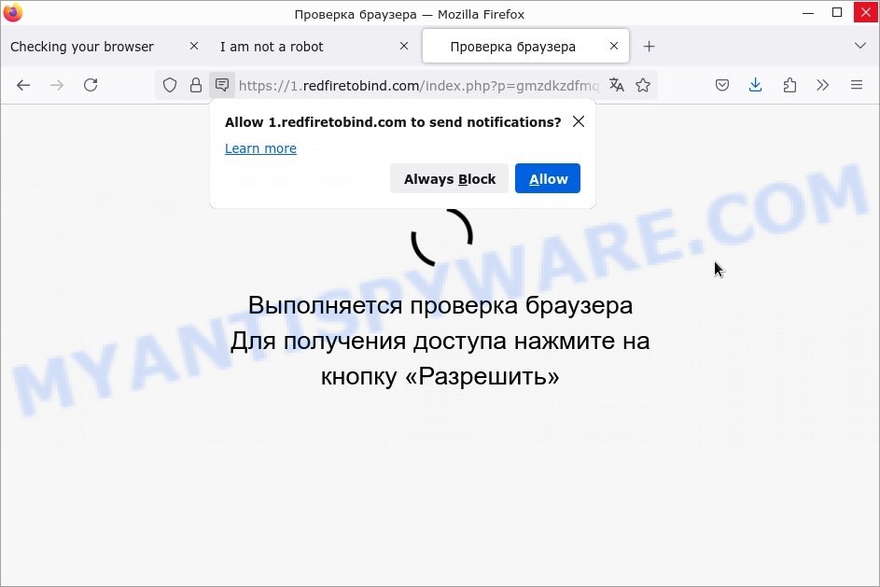Screen dimensions: 880x587
Task: Translate this page icon
Action: (617, 85)
